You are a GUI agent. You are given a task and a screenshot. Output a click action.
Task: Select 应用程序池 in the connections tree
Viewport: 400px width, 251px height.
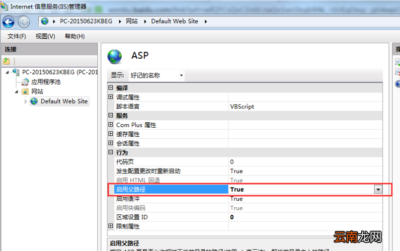[x=46, y=82]
